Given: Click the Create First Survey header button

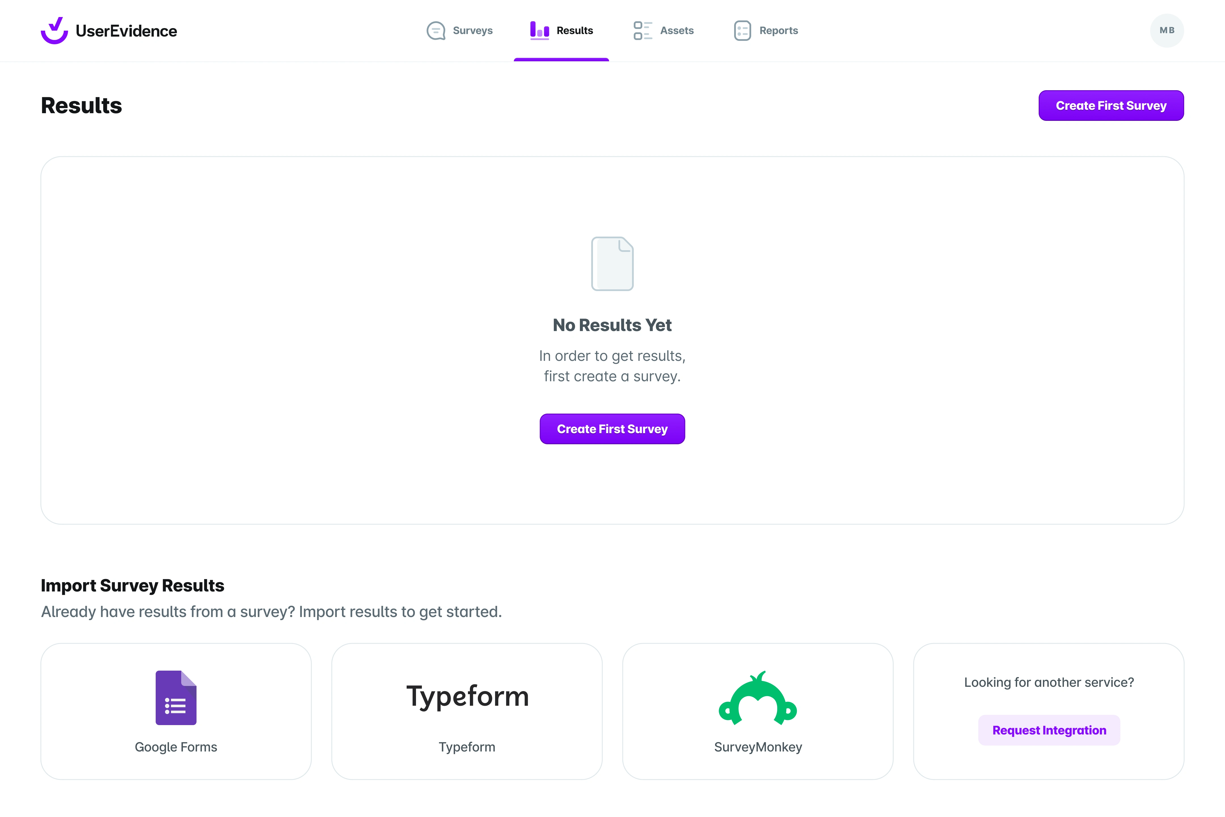Looking at the screenshot, I should (x=1111, y=105).
